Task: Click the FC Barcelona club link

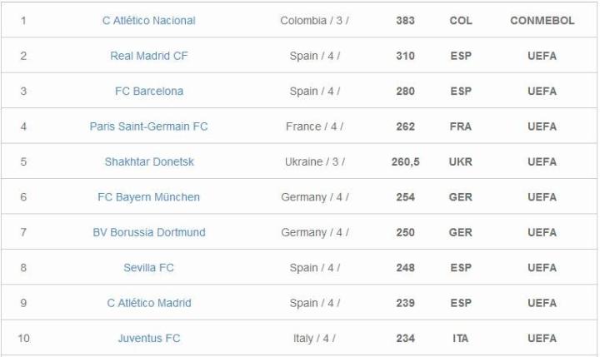Action: pos(148,91)
